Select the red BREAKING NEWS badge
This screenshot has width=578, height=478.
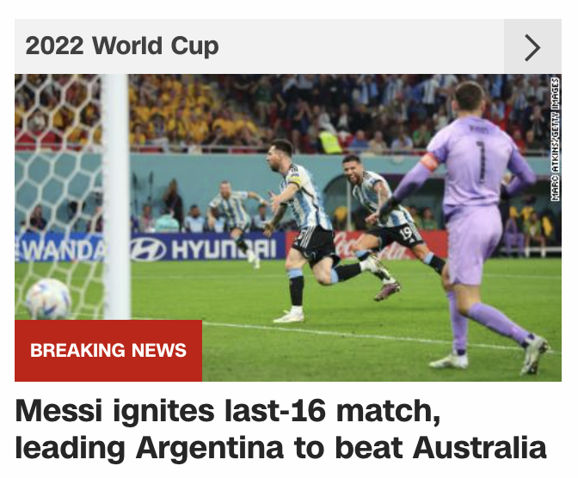pyautogui.click(x=108, y=351)
